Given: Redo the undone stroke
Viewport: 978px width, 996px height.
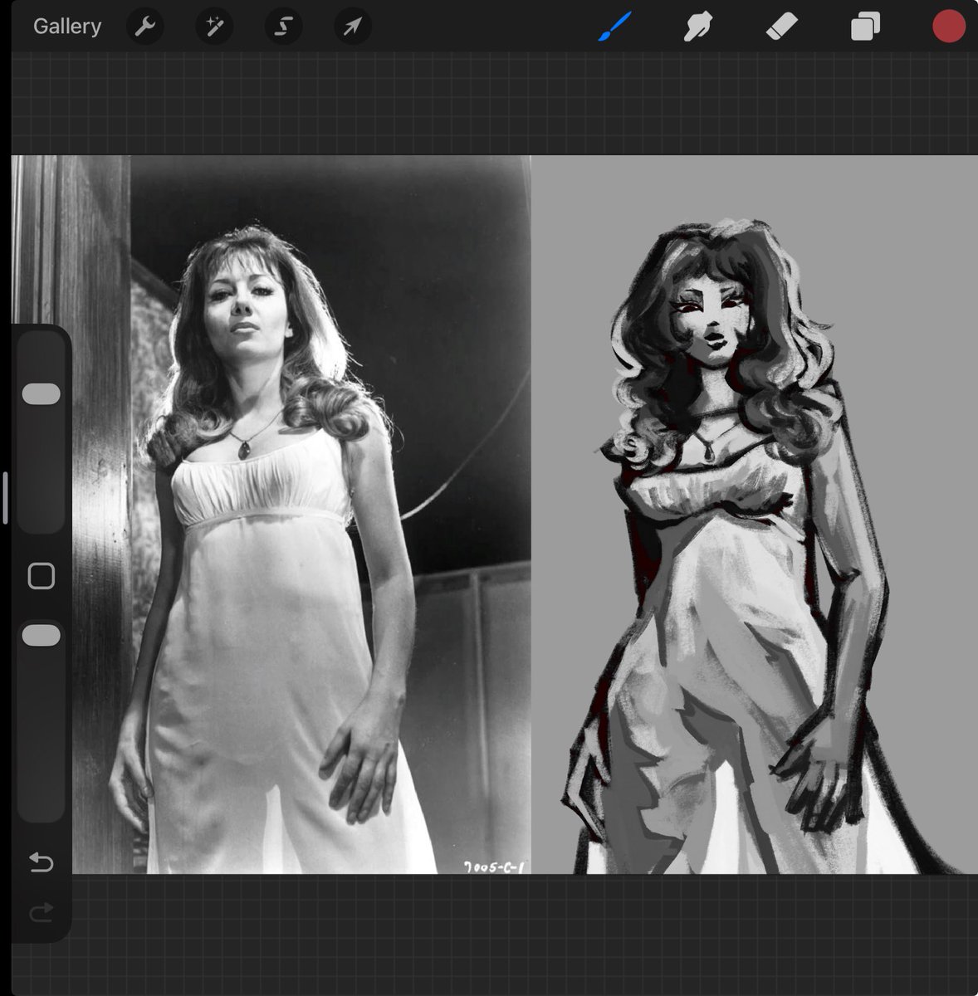Looking at the screenshot, I should [41, 913].
